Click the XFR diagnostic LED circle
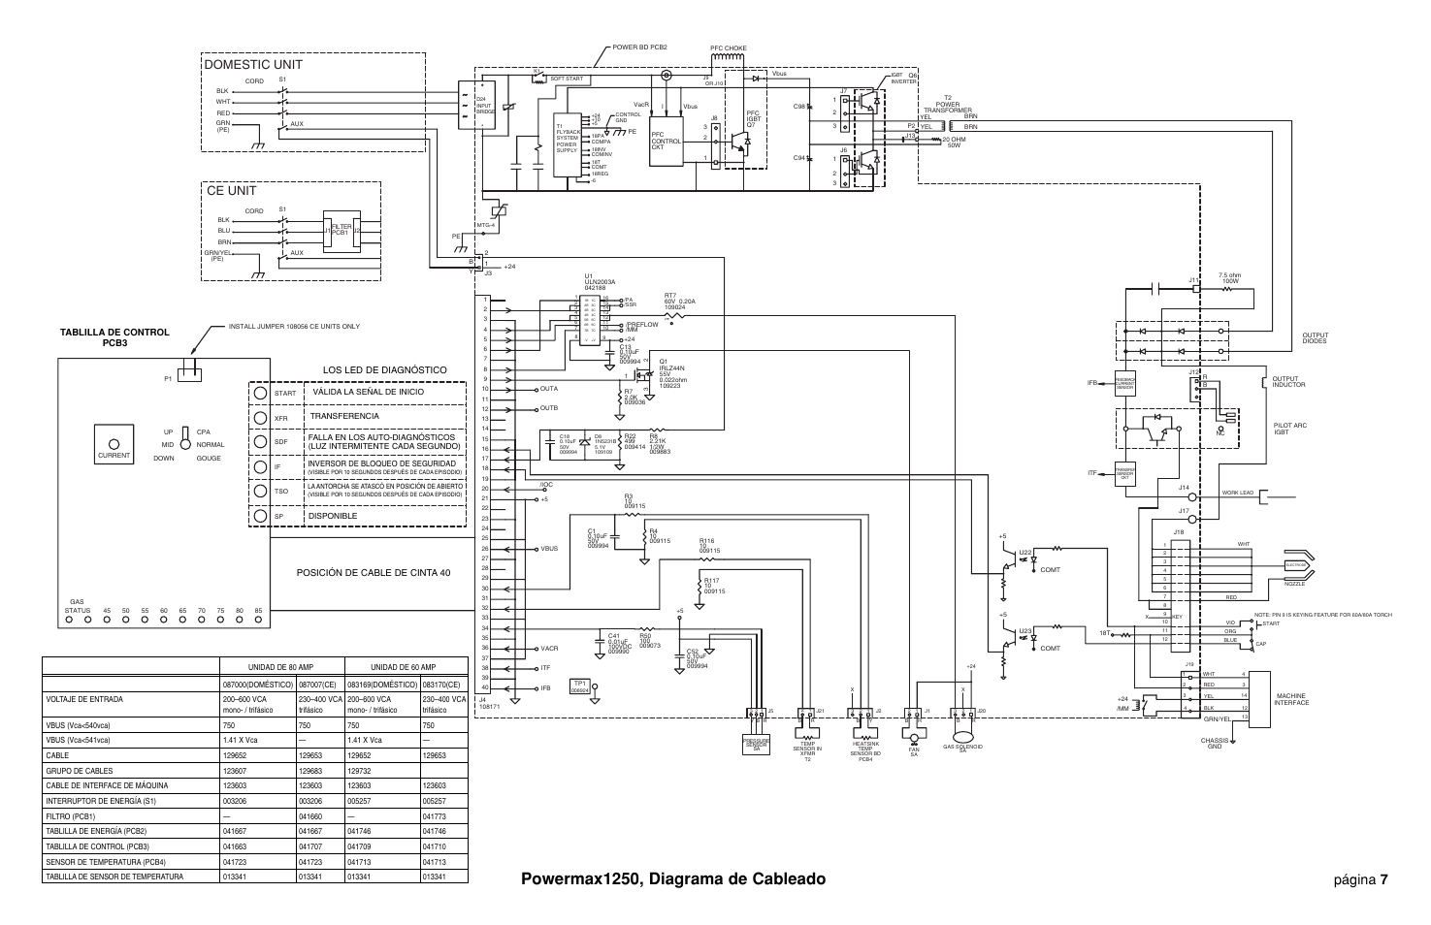The image size is (1431, 925). tap(261, 418)
